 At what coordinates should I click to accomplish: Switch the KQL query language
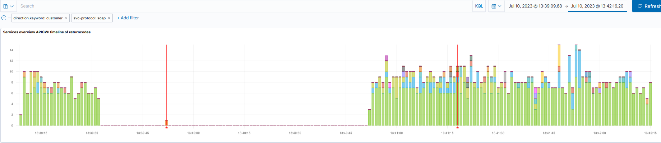coord(479,6)
